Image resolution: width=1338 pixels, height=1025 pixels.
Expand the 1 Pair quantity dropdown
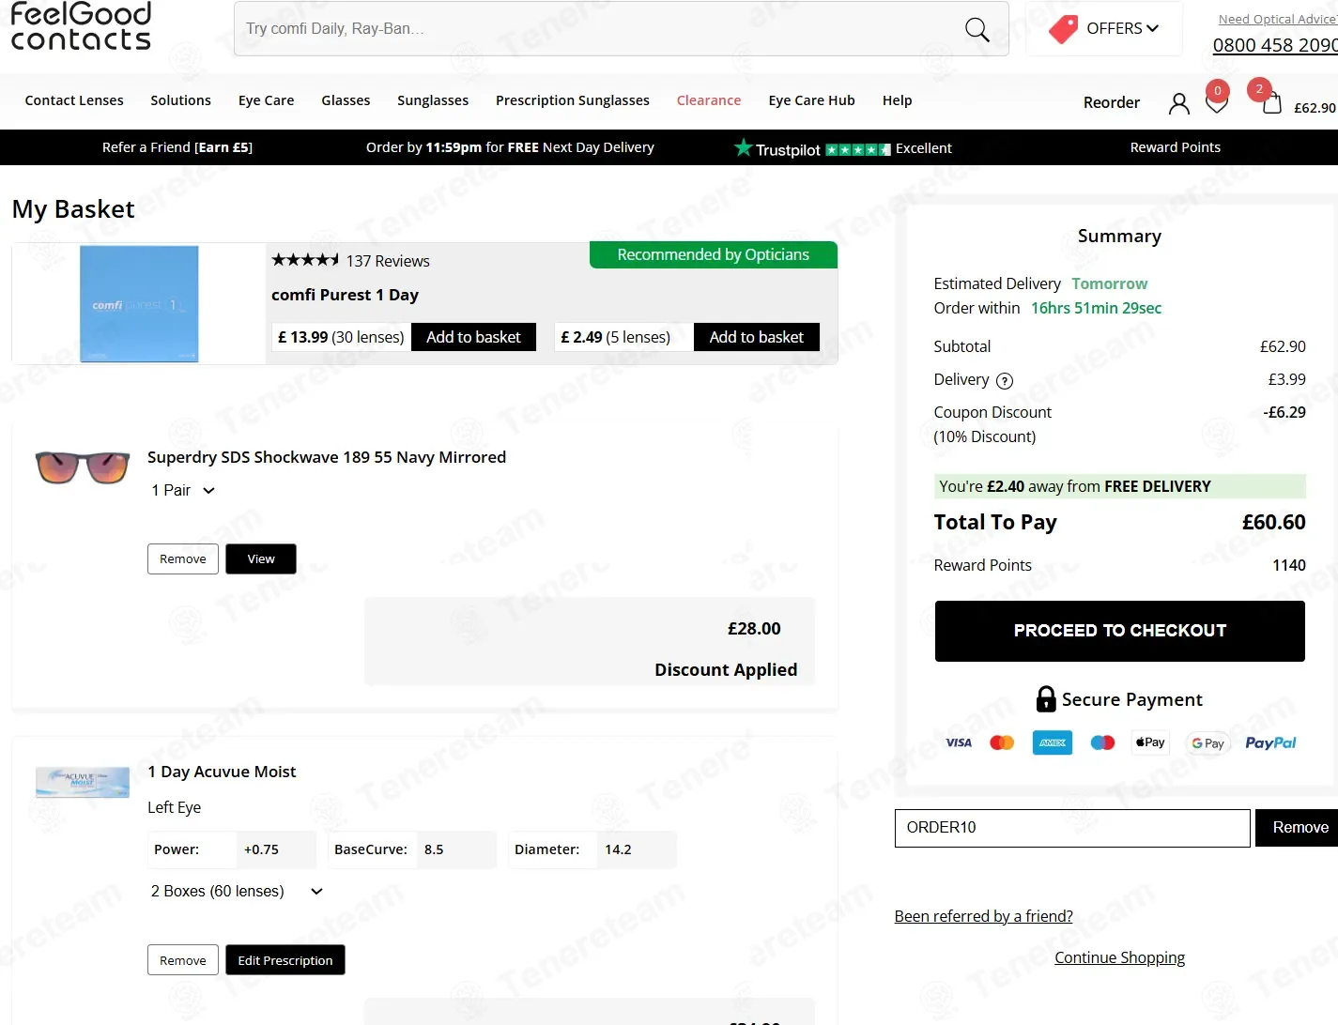click(183, 490)
